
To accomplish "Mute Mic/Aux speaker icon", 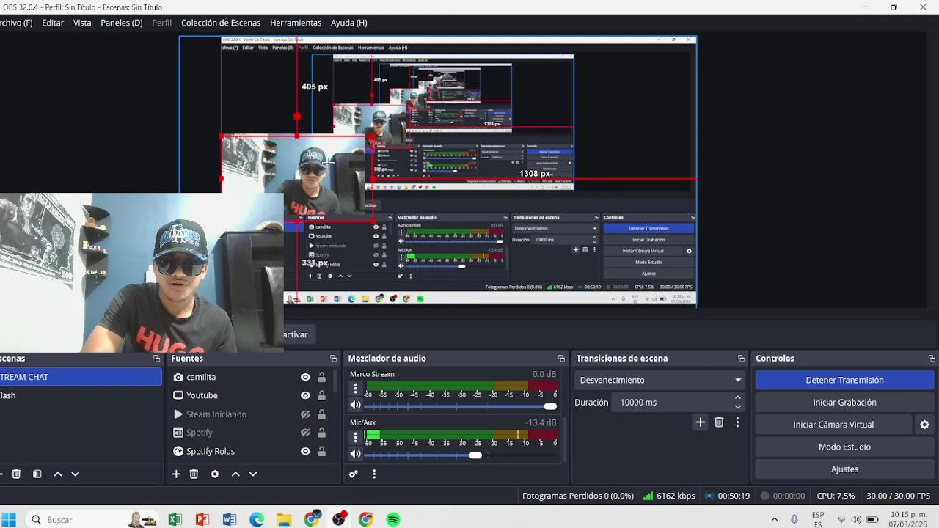I will tap(356, 454).
